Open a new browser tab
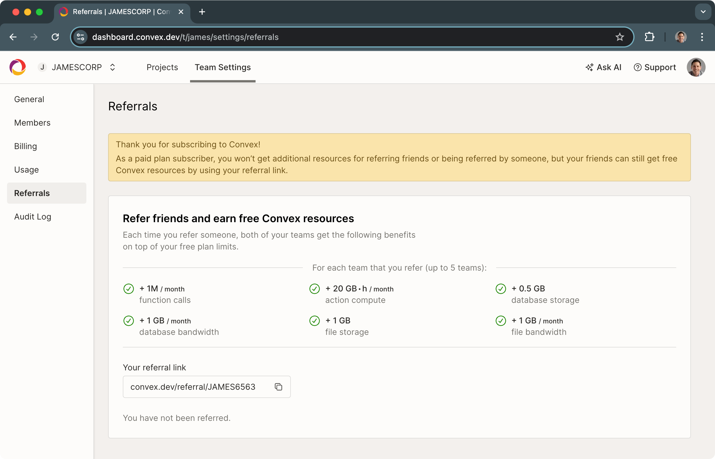Viewport: 715px width, 459px height. [202, 12]
